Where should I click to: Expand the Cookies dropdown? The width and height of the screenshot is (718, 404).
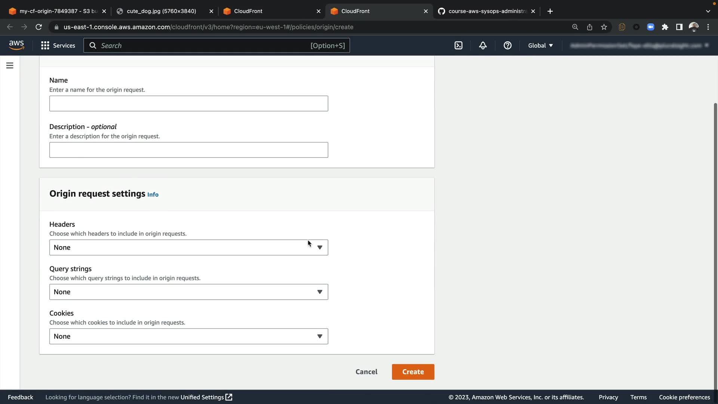188,337
